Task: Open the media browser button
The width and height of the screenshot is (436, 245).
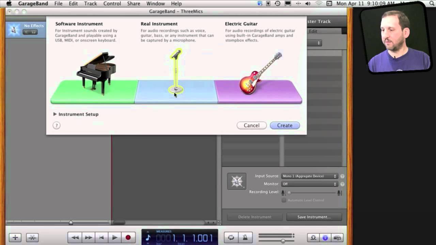Action: 337,238
